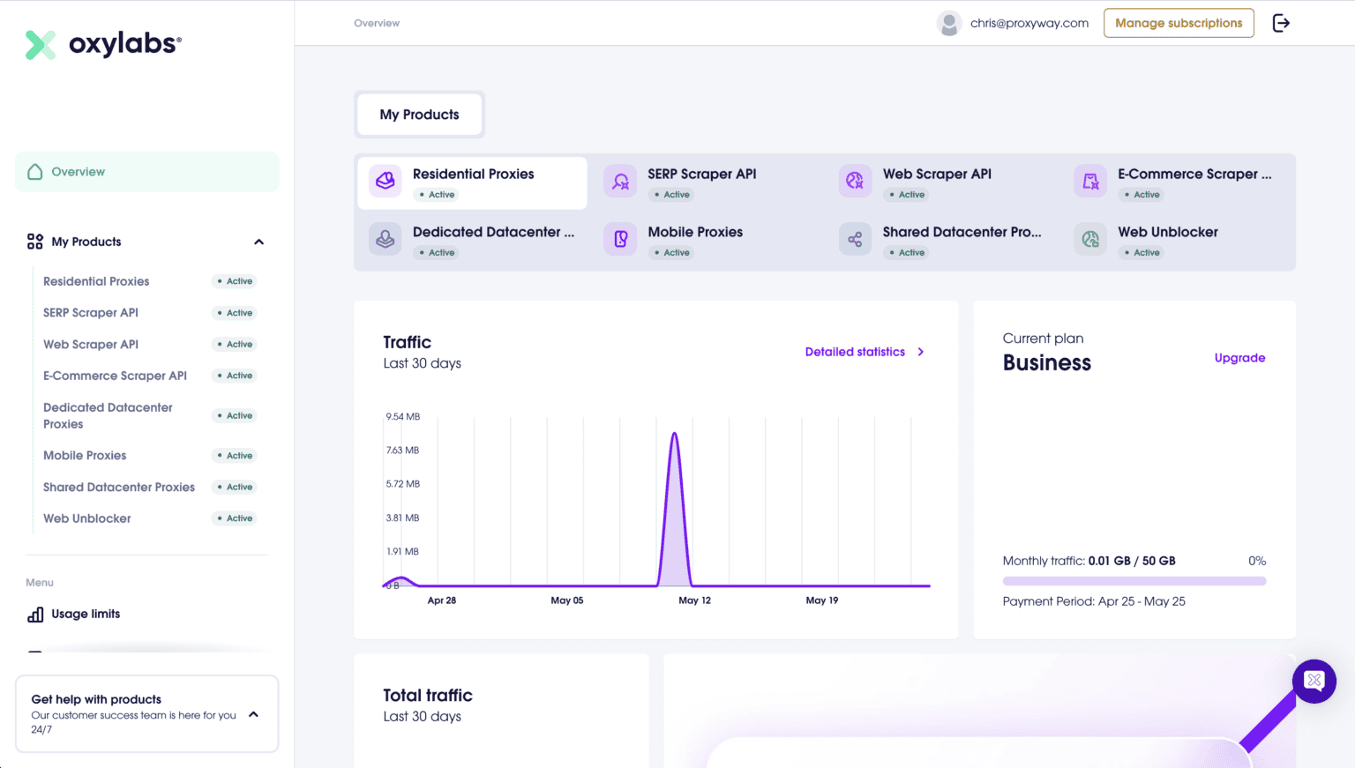Open Web Unblocker via its globe icon
The image size is (1355, 768).
pyautogui.click(x=1090, y=238)
